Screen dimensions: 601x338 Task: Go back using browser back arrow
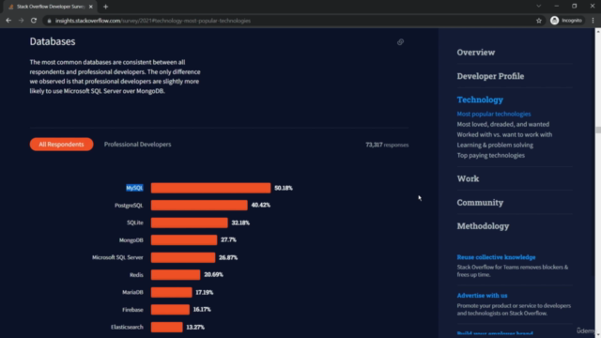pyautogui.click(x=8, y=21)
